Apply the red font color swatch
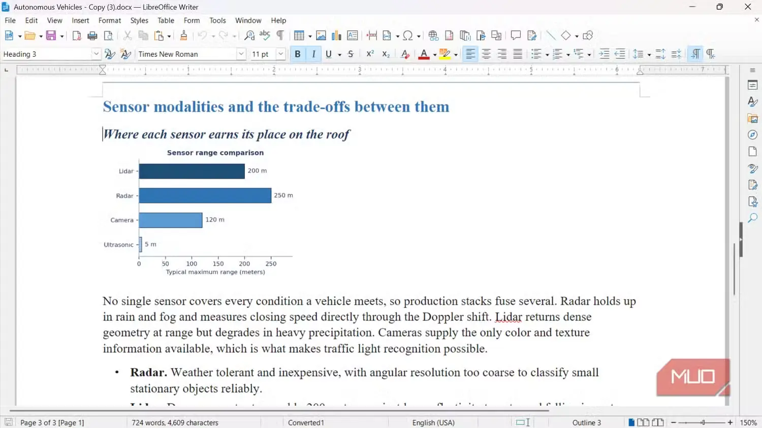The height and width of the screenshot is (428, 762). 424,54
